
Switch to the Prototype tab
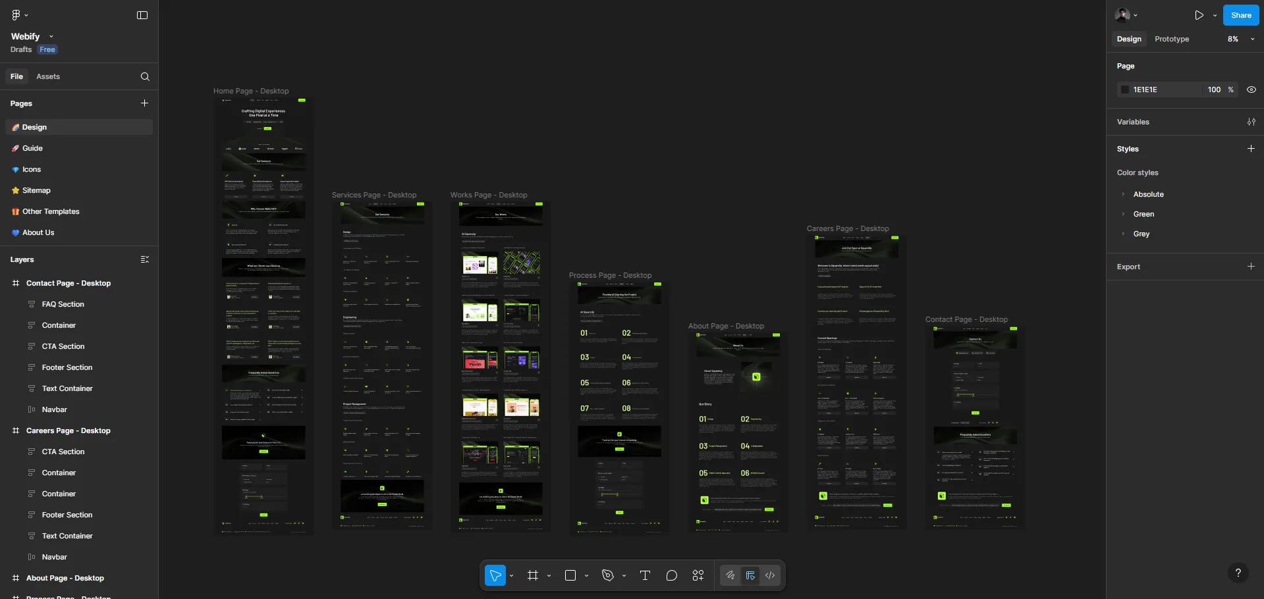tap(1170, 39)
